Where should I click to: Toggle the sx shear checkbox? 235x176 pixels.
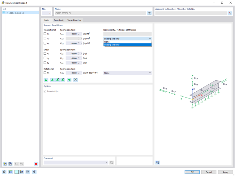[x=45, y=53]
